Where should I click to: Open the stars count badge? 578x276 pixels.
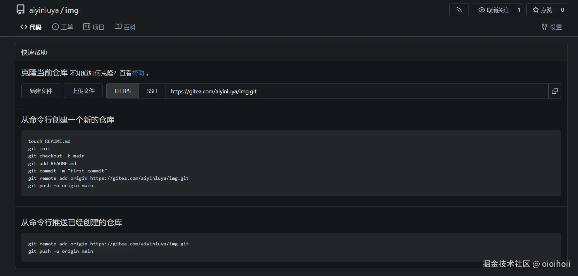562,10
